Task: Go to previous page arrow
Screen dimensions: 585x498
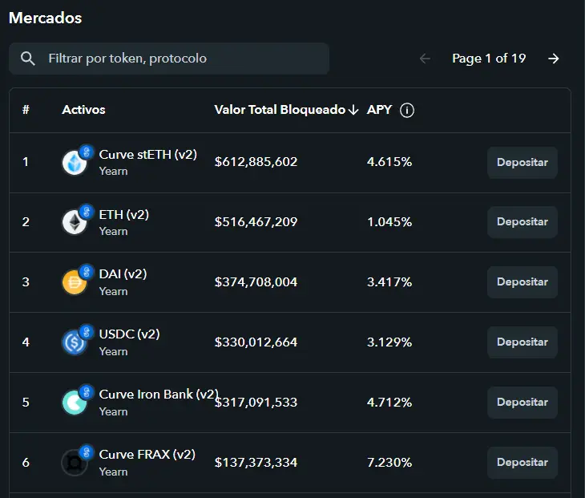Action: (425, 59)
